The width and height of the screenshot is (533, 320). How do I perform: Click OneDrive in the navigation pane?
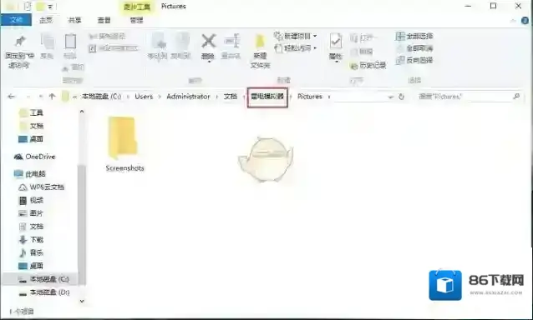point(34,157)
